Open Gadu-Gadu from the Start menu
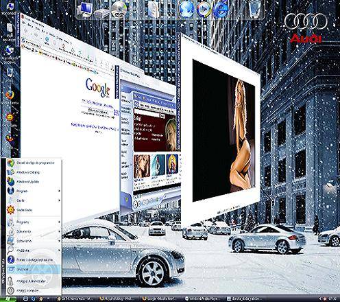Screen dimensions: 340x302 [x=34, y=210]
